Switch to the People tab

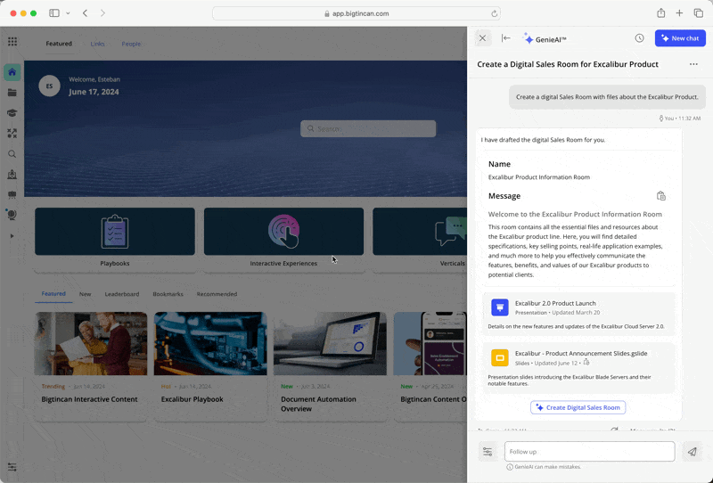[x=131, y=44]
